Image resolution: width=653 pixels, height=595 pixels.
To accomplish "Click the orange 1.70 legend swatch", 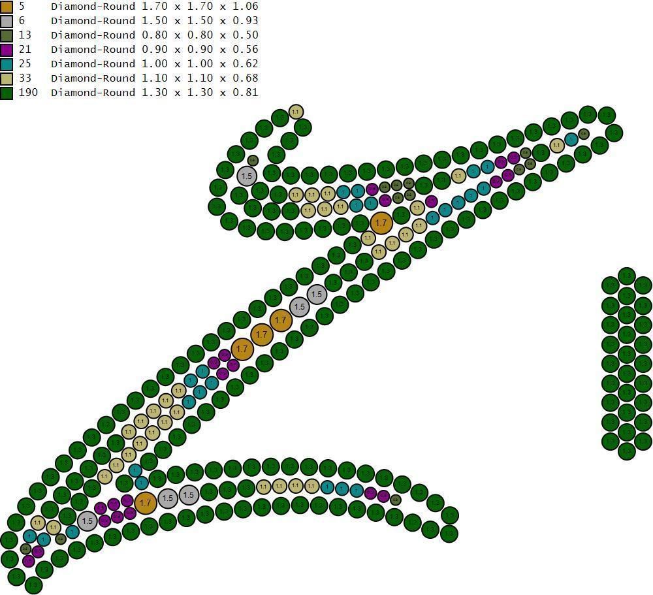I will point(7,7).
